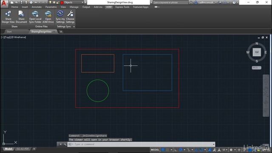
Task: Open the signed-in user account dropdown
Action: pos(216,3)
